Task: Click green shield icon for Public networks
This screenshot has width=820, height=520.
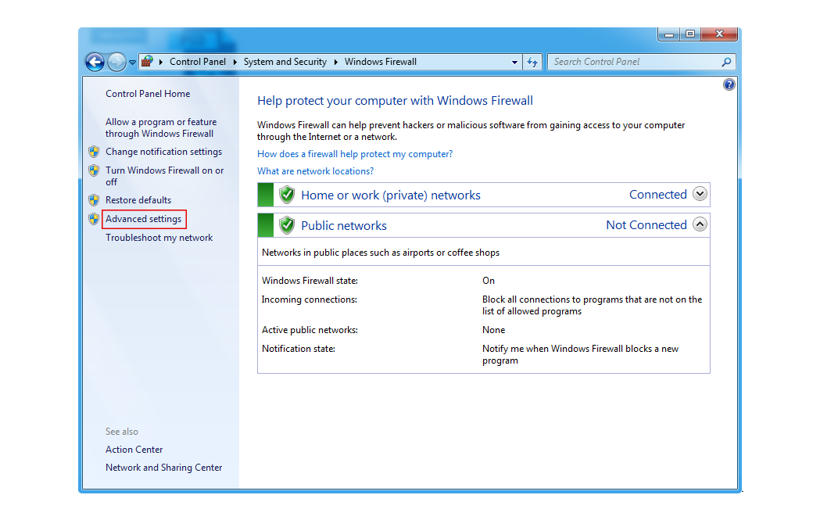Action: click(x=287, y=225)
